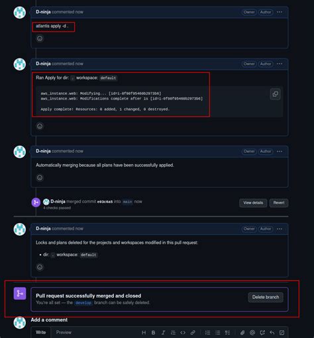Open options menu on Ran Apply comment
Viewport: 314px width, 338px height.
280,64
